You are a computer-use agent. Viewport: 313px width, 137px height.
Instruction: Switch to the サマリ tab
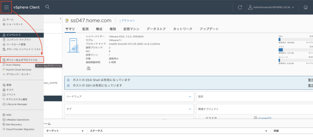coord(70,29)
